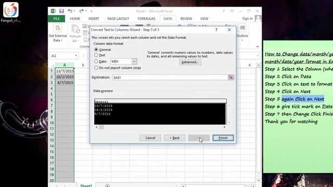Screen dimensions: 333x187
Task: Click the Excel save icon
Action: click(x=61, y=11)
